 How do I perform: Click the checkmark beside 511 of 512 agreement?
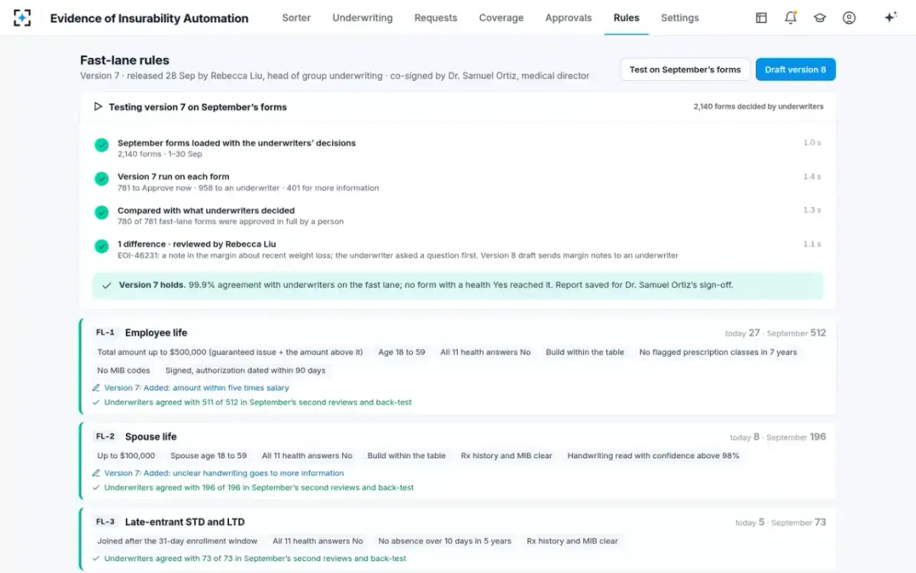point(96,403)
